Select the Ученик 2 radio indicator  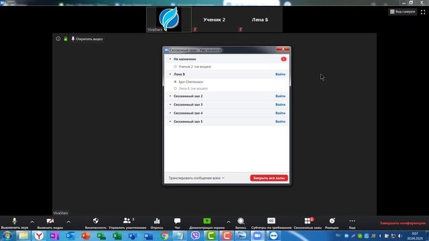176,67
